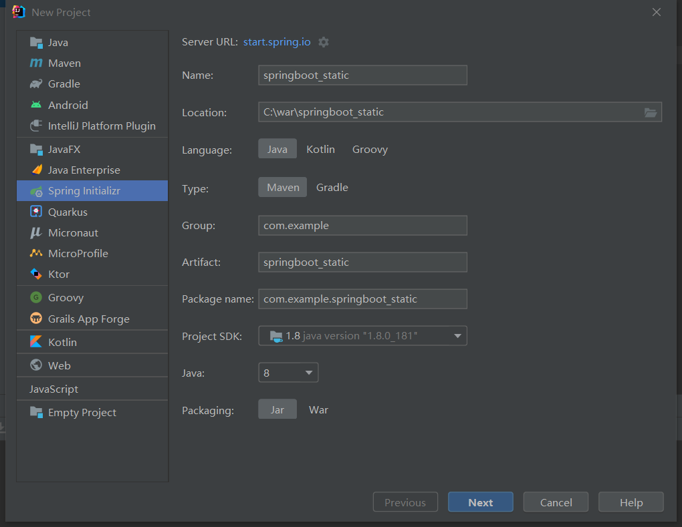Click the Maven 'm' icon in sidebar

36,63
